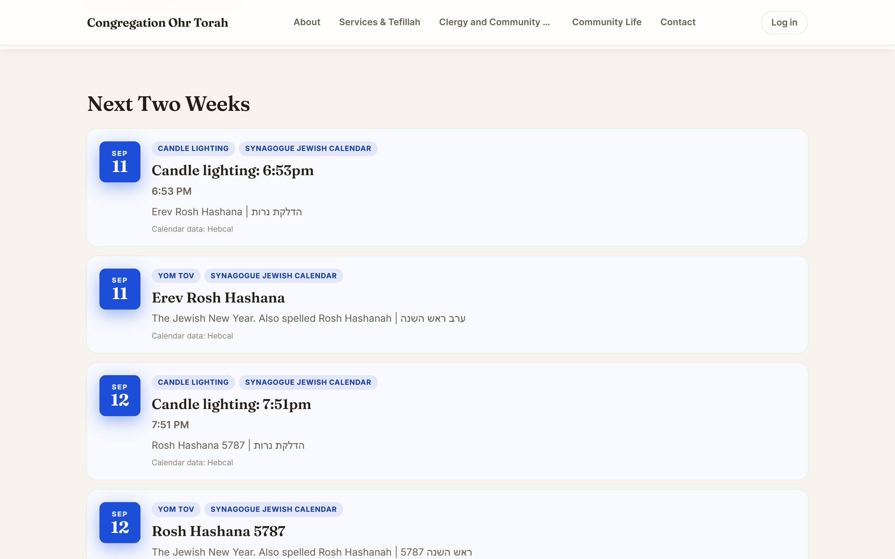Open the Erev Rosh Hashana event title
The image size is (895, 559).
[x=218, y=298]
